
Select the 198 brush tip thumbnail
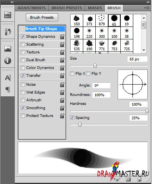77,33
